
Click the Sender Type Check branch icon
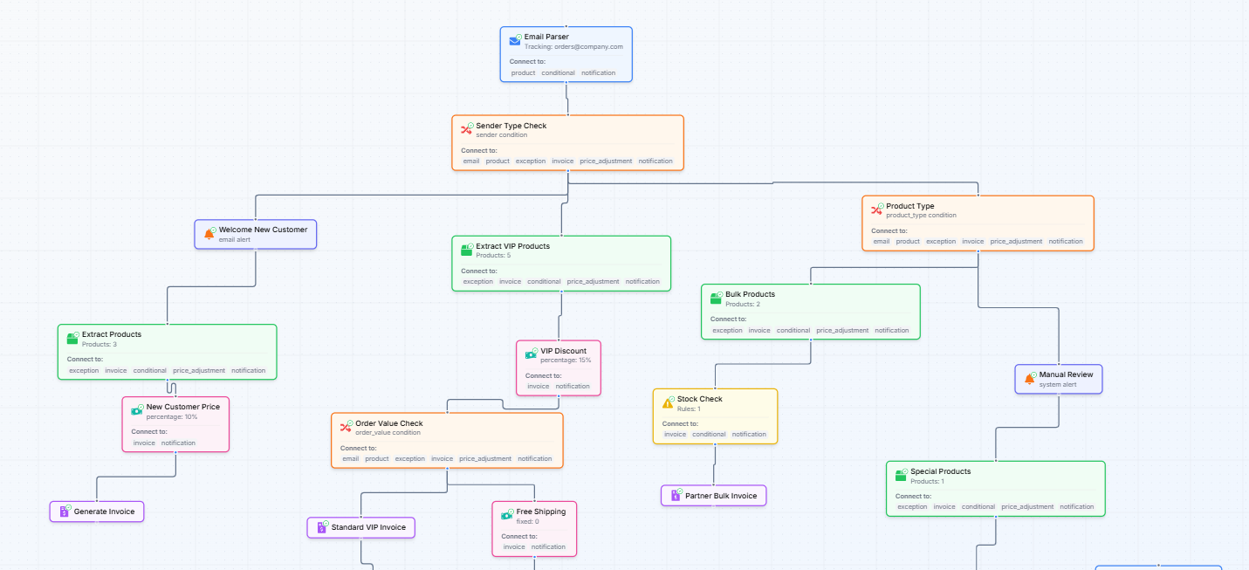[466, 129]
